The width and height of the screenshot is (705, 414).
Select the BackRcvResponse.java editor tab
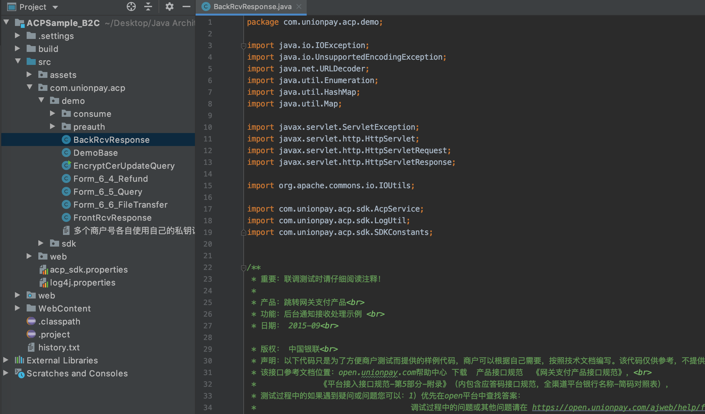(252, 7)
